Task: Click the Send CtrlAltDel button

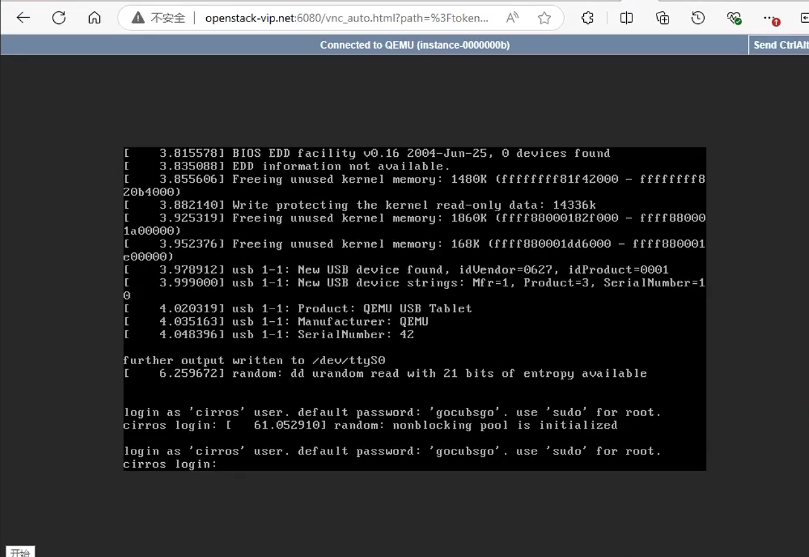Action: click(779, 45)
